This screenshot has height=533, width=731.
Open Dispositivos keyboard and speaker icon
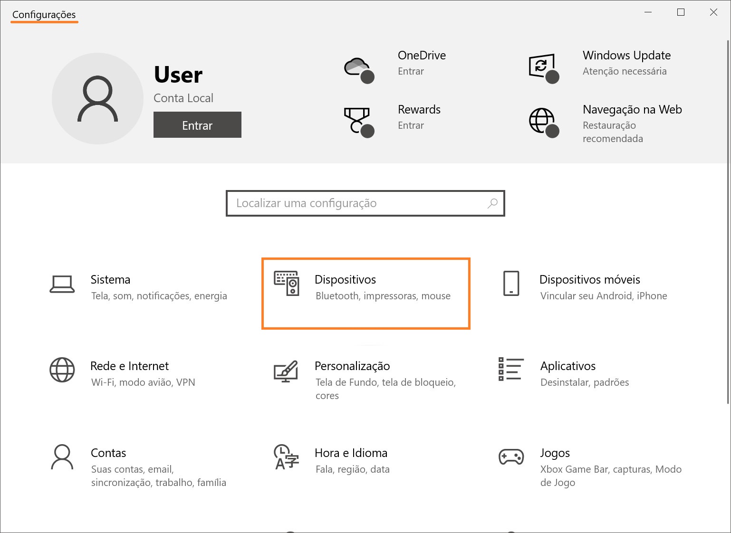(x=287, y=283)
